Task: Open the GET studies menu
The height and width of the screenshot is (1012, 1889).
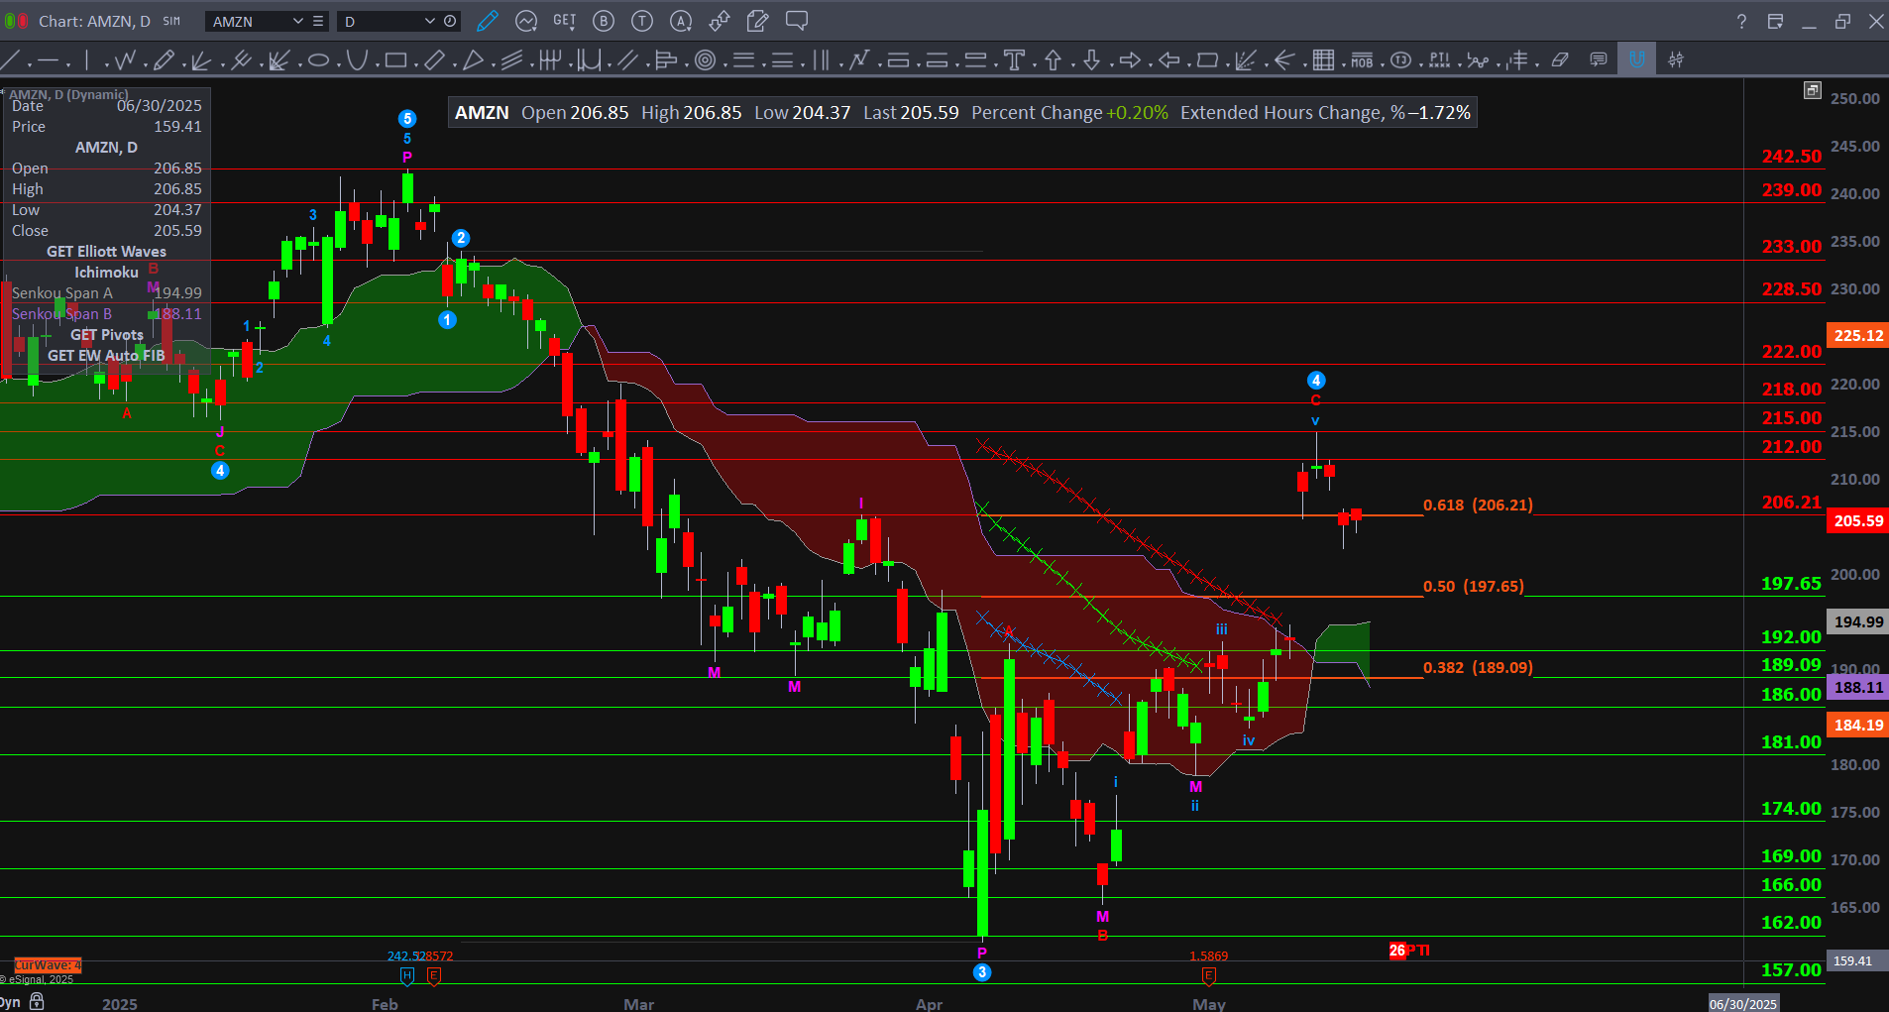Action: tap(564, 21)
